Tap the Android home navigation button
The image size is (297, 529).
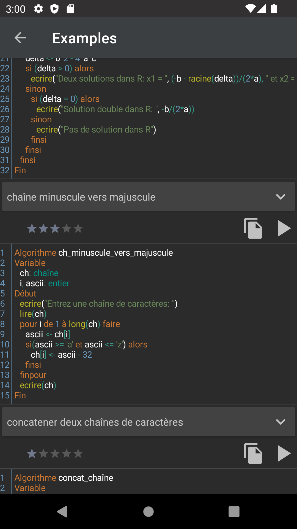(x=148, y=512)
